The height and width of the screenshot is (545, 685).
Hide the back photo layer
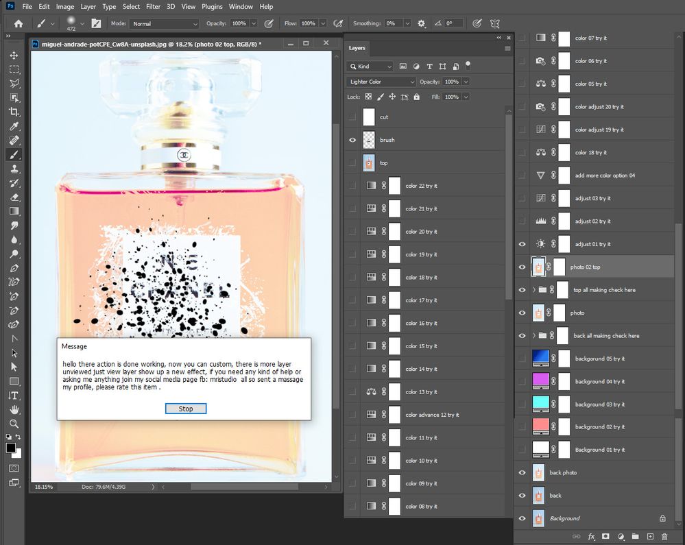(x=522, y=472)
